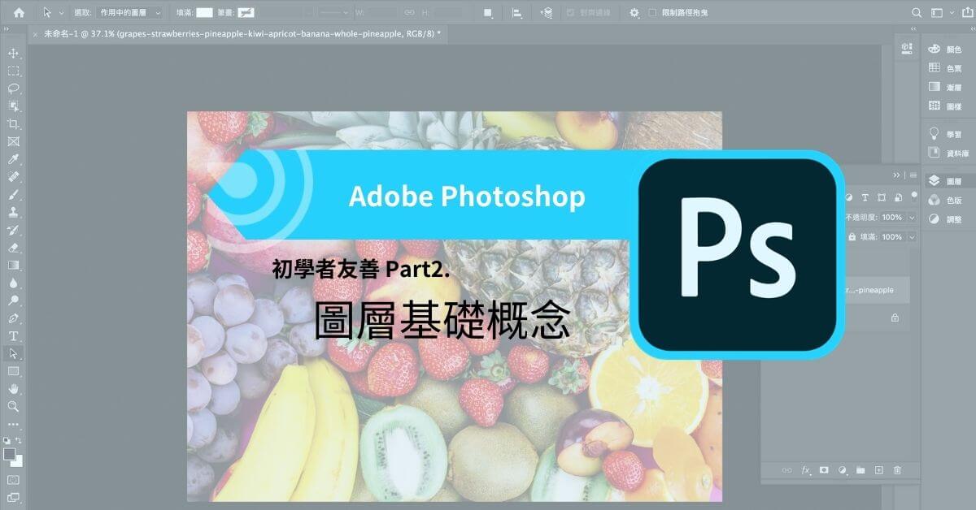Select the Rectangular Marquee tool
The height and width of the screenshot is (510, 976).
click(x=13, y=71)
